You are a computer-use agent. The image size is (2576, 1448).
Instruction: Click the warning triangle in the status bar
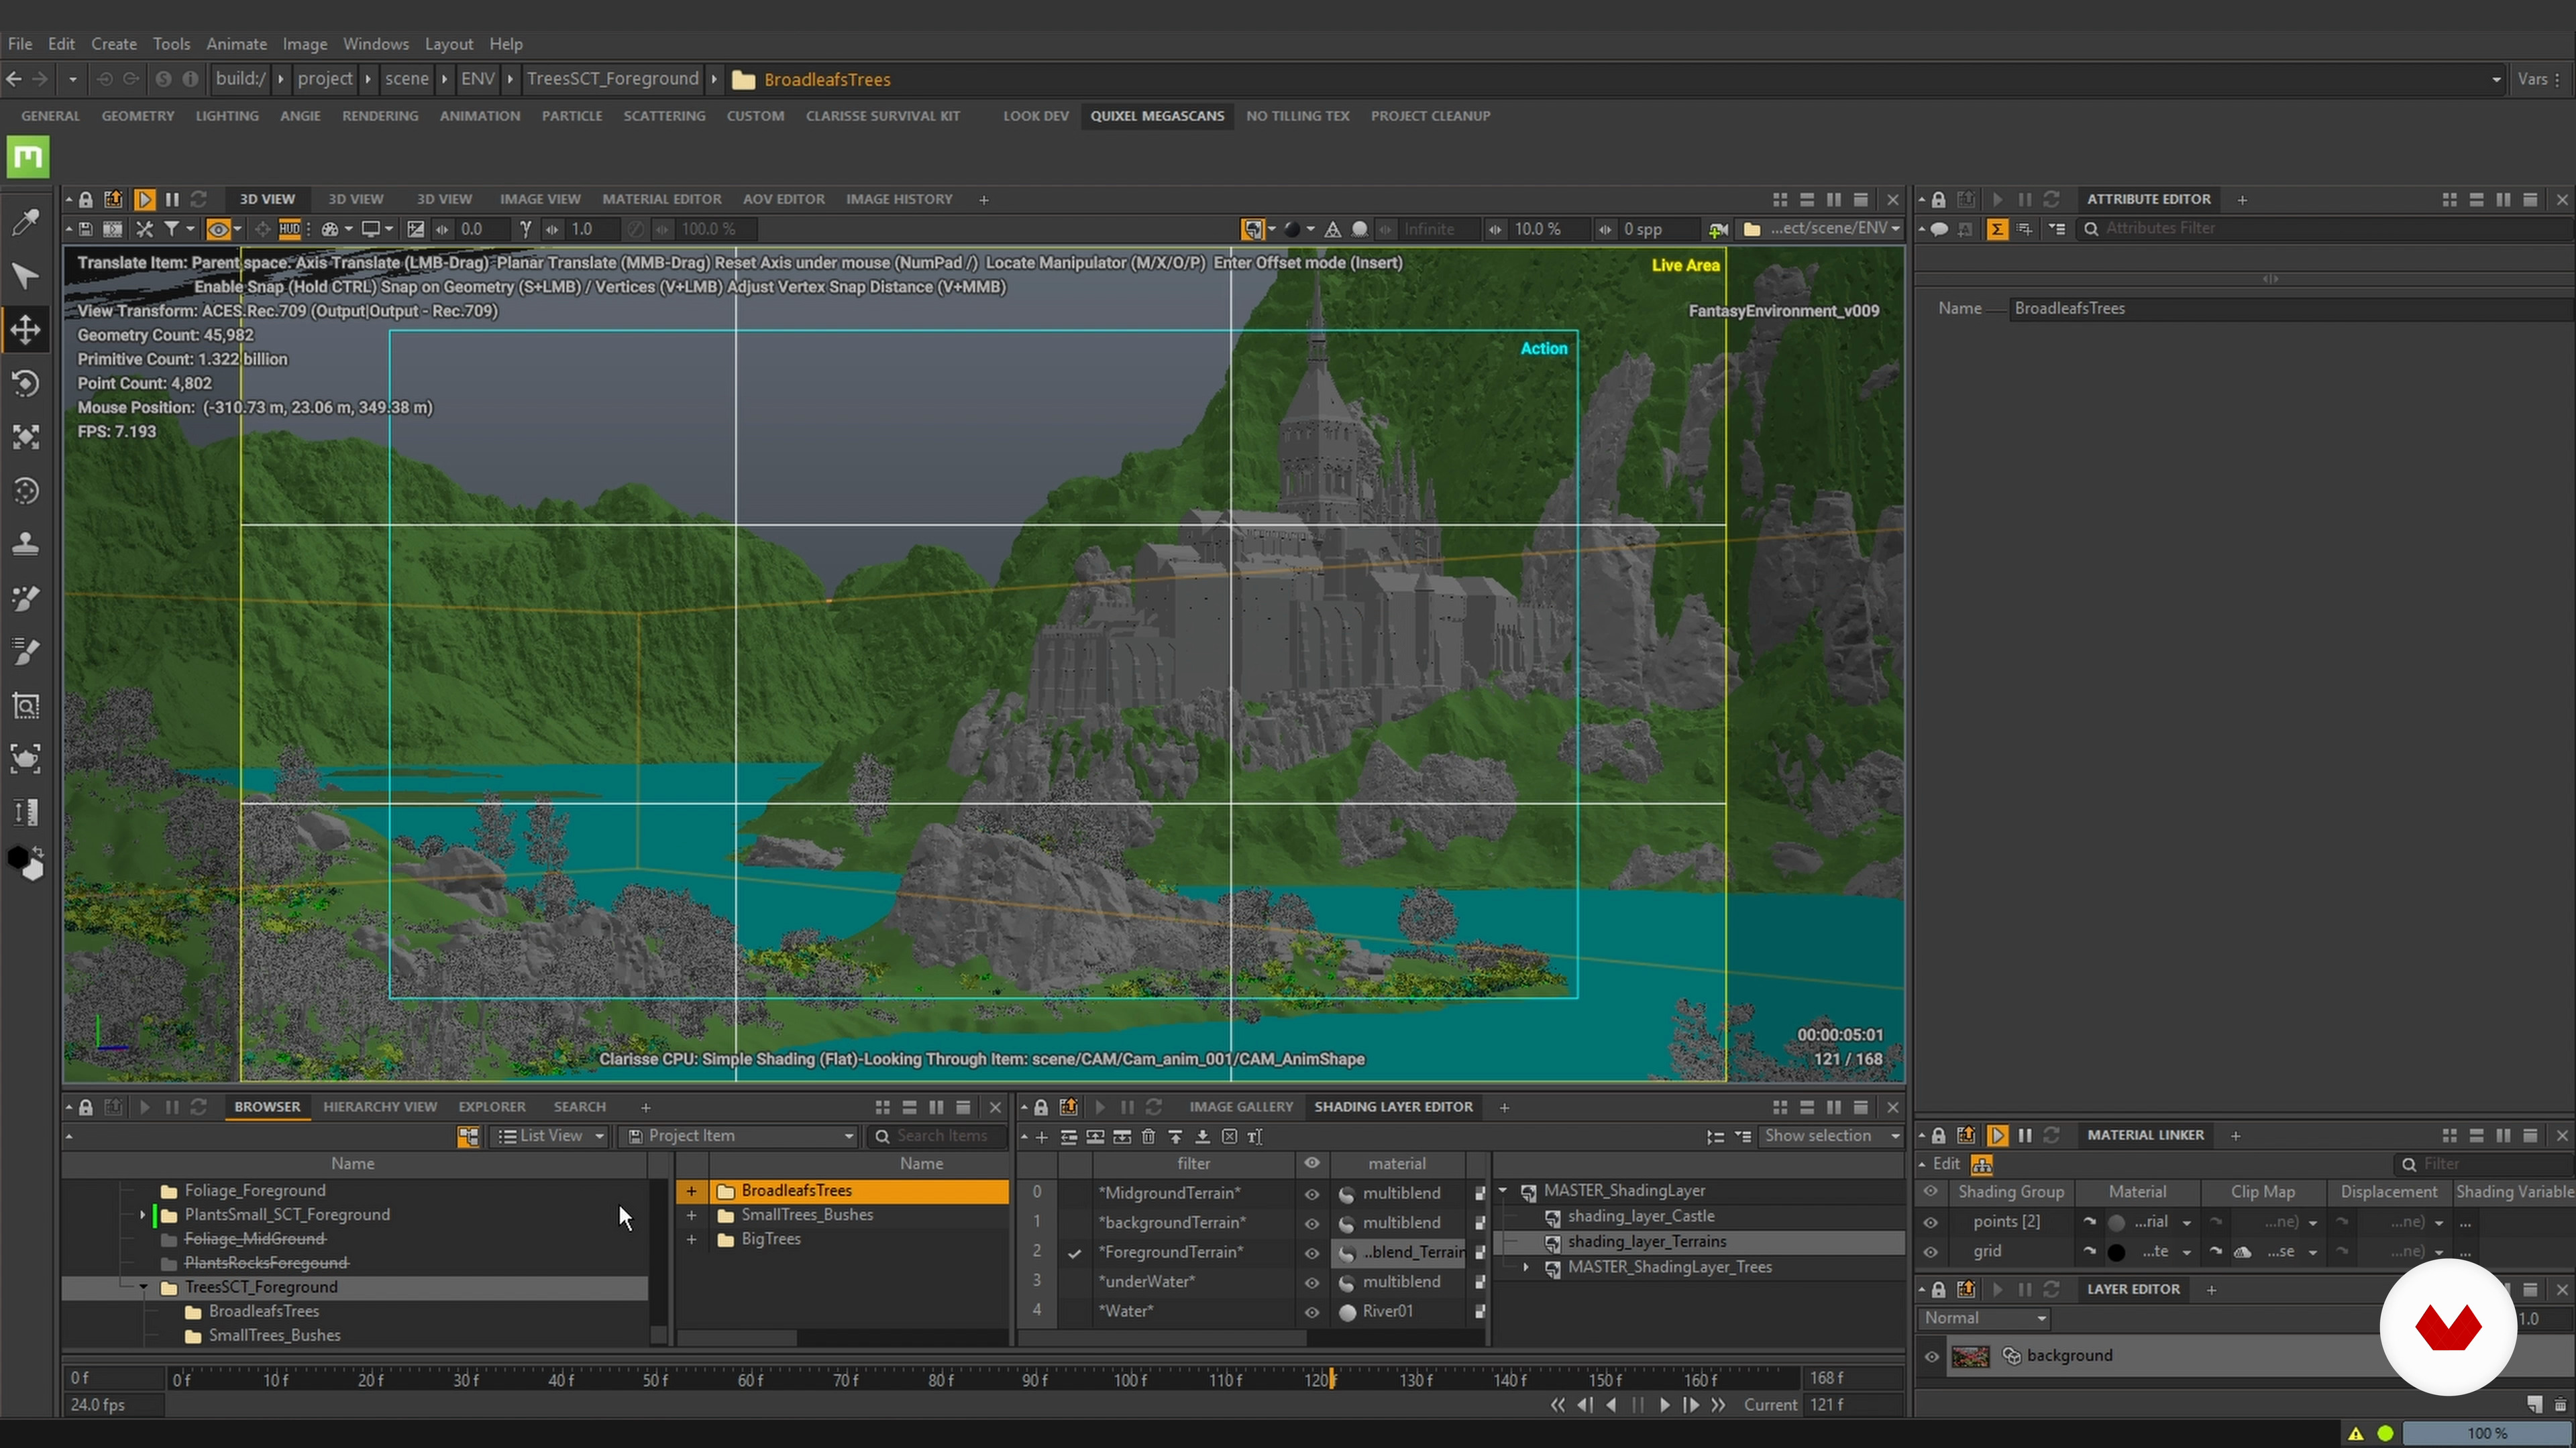click(x=2356, y=1433)
